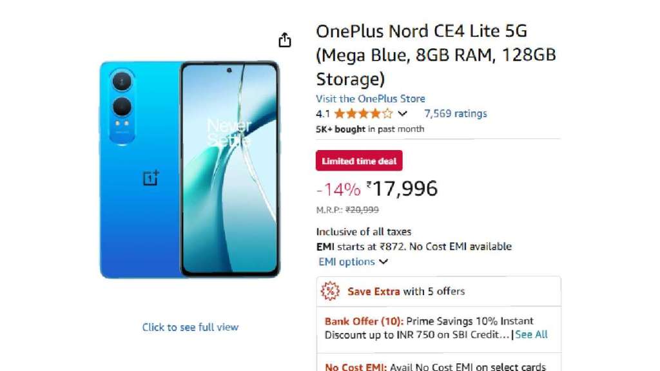660x371 pixels.
Task: Click the Save Extra percent badge icon
Action: (x=330, y=291)
